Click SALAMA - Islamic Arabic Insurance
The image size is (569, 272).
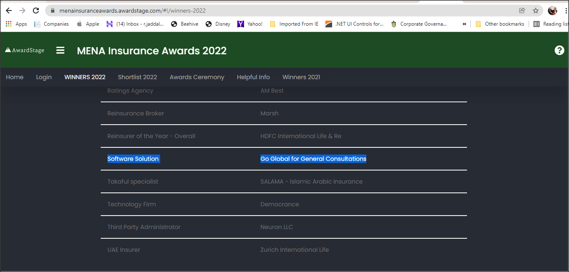311,181
